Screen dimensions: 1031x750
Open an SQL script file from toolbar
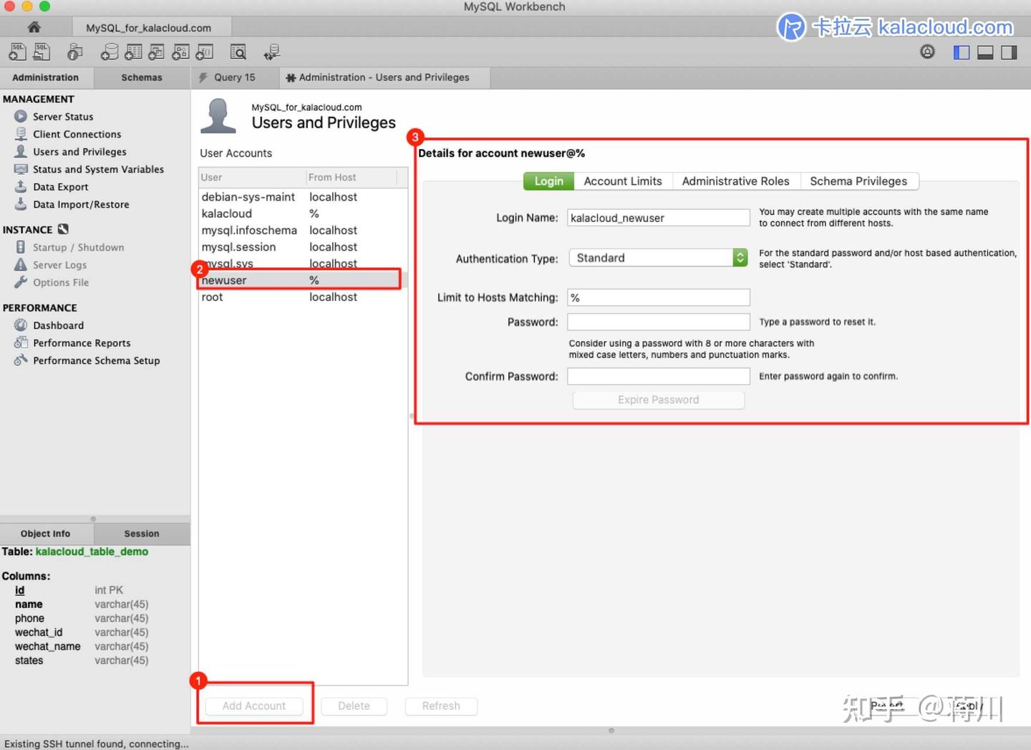[x=41, y=52]
